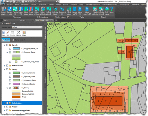This screenshot has height=116, width=148.
Task: Expand the Ostatní kresba group
Action: [4, 66]
